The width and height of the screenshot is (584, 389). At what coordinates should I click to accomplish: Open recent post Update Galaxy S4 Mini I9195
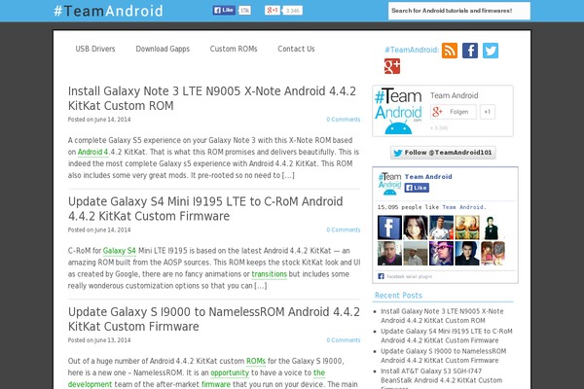click(x=446, y=336)
